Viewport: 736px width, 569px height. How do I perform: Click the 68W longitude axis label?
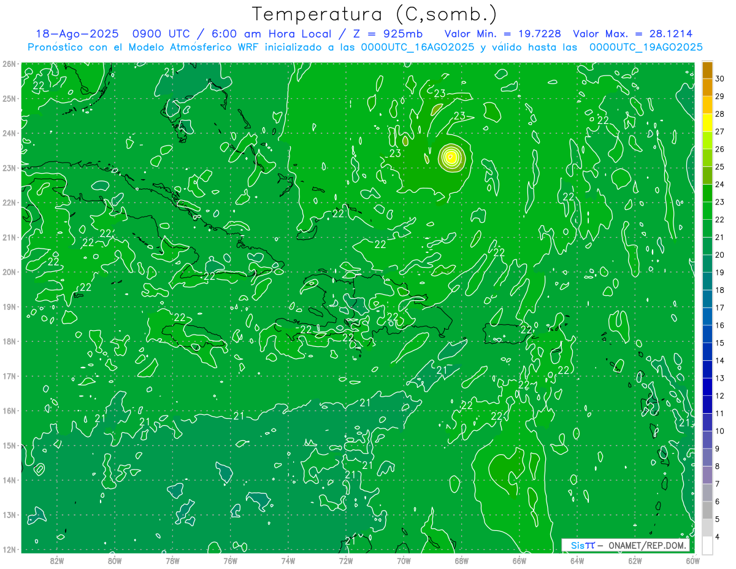[461, 560]
